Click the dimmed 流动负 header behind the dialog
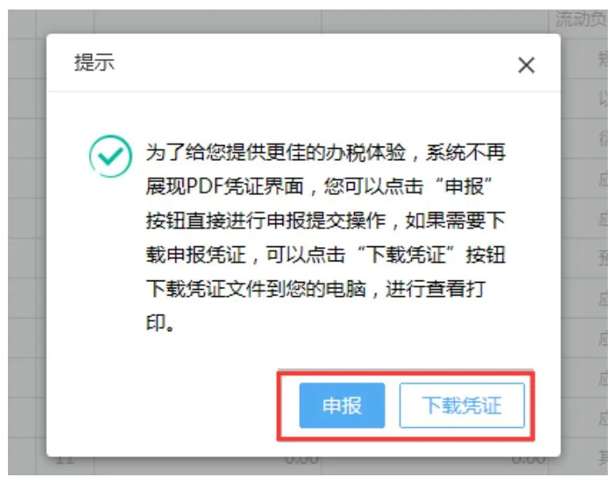This screenshot has width=615, height=484. pyautogui.click(x=581, y=20)
